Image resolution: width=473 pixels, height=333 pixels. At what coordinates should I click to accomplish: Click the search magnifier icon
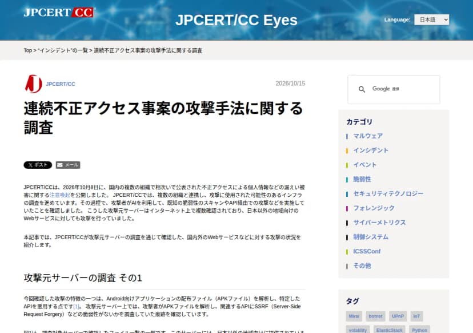[362, 89]
